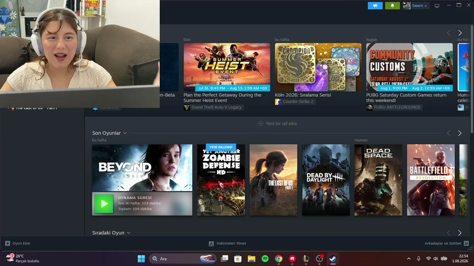Click the Steam taskbar icon
474x266 pixels.
333,259
